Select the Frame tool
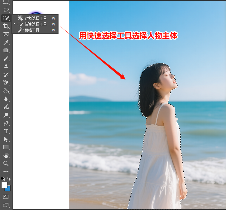226x210 pixels. click(x=6, y=34)
